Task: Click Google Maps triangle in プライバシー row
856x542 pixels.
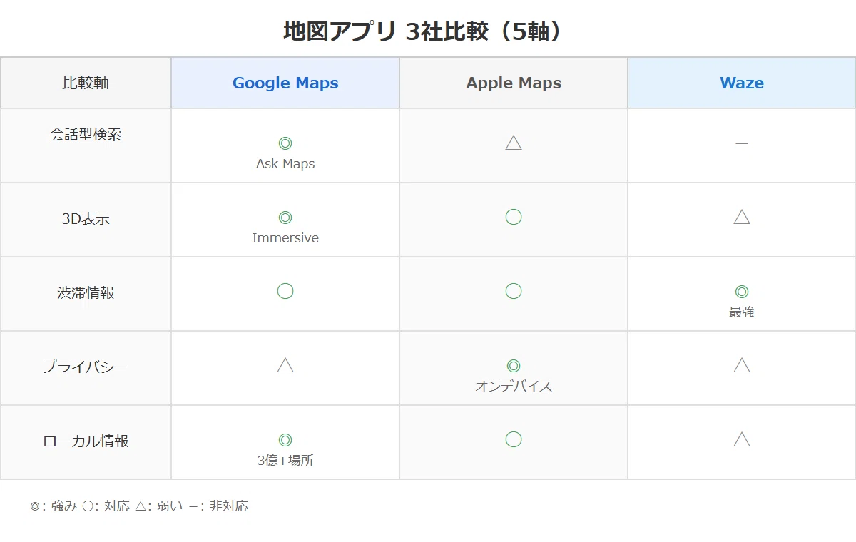Action: pos(285,365)
